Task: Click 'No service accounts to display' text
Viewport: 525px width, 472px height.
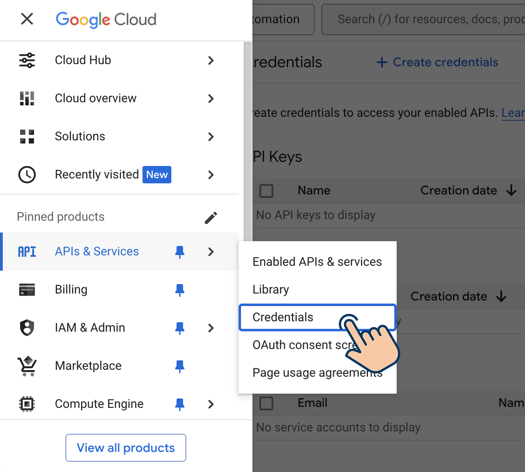Action: (x=338, y=428)
